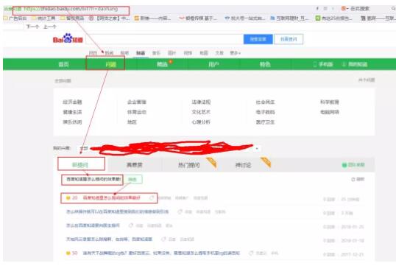The height and width of the screenshot is (266, 396).
Task: Open 首页 in the green navigation bar
Action: (x=63, y=65)
